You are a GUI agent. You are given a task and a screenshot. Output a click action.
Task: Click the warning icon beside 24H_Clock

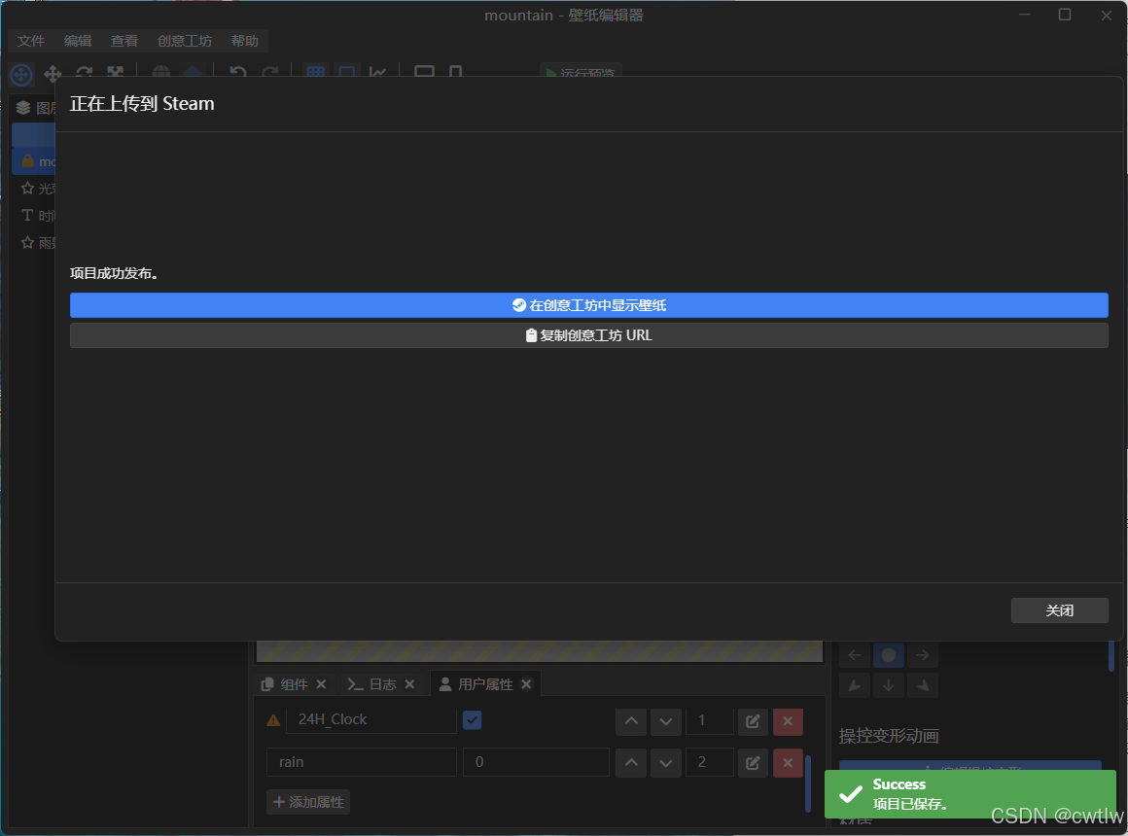273,720
